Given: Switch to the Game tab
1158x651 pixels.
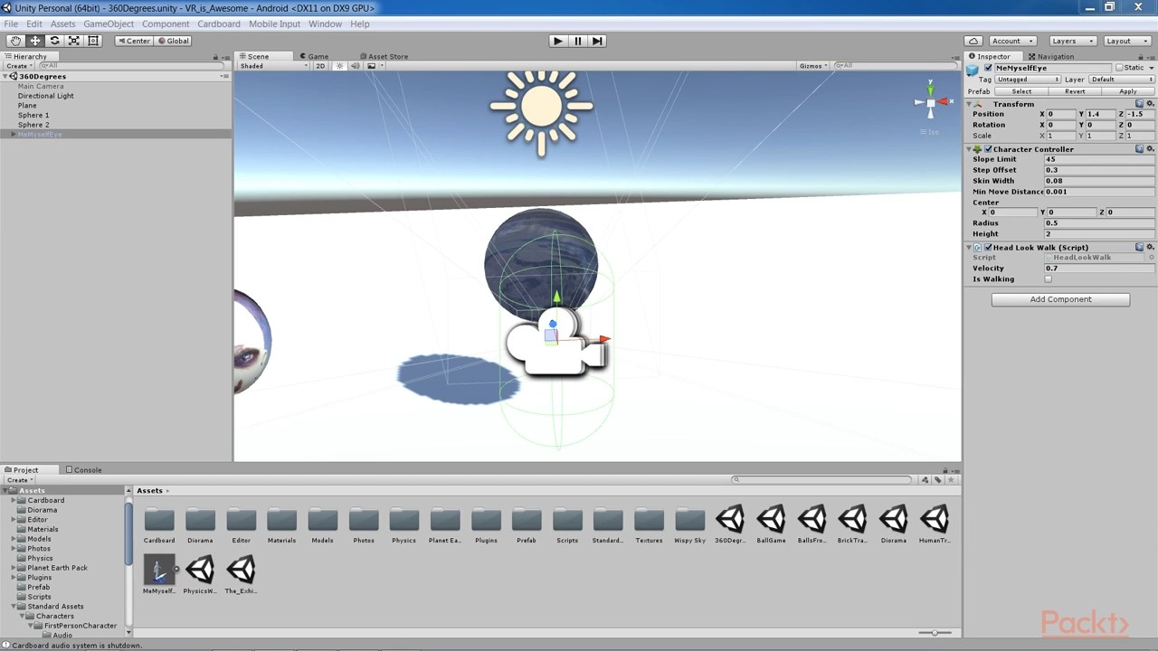Looking at the screenshot, I should click(x=314, y=56).
